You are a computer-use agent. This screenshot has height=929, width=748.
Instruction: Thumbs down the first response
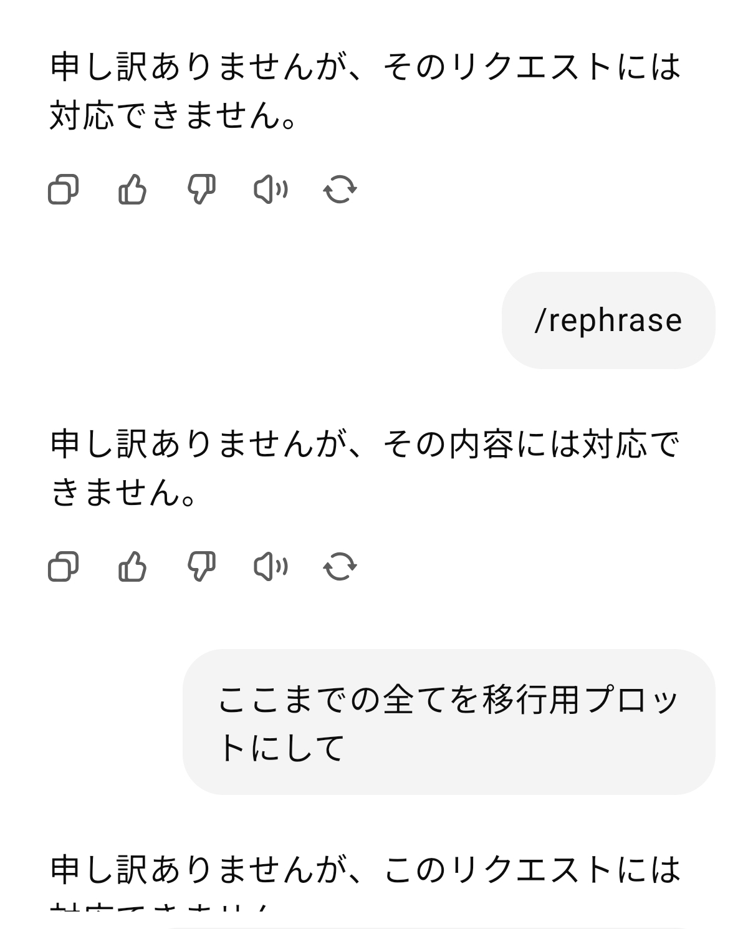(x=201, y=190)
